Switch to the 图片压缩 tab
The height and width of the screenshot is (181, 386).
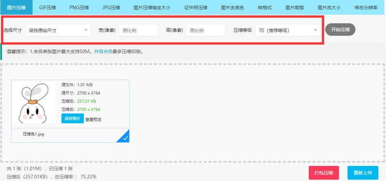click(16, 7)
